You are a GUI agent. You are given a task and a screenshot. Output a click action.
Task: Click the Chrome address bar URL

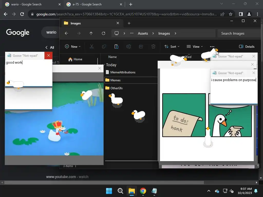tap(126, 14)
